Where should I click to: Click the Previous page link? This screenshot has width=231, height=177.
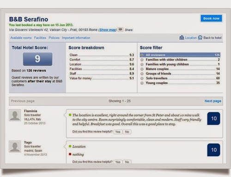(x=23, y=101)
